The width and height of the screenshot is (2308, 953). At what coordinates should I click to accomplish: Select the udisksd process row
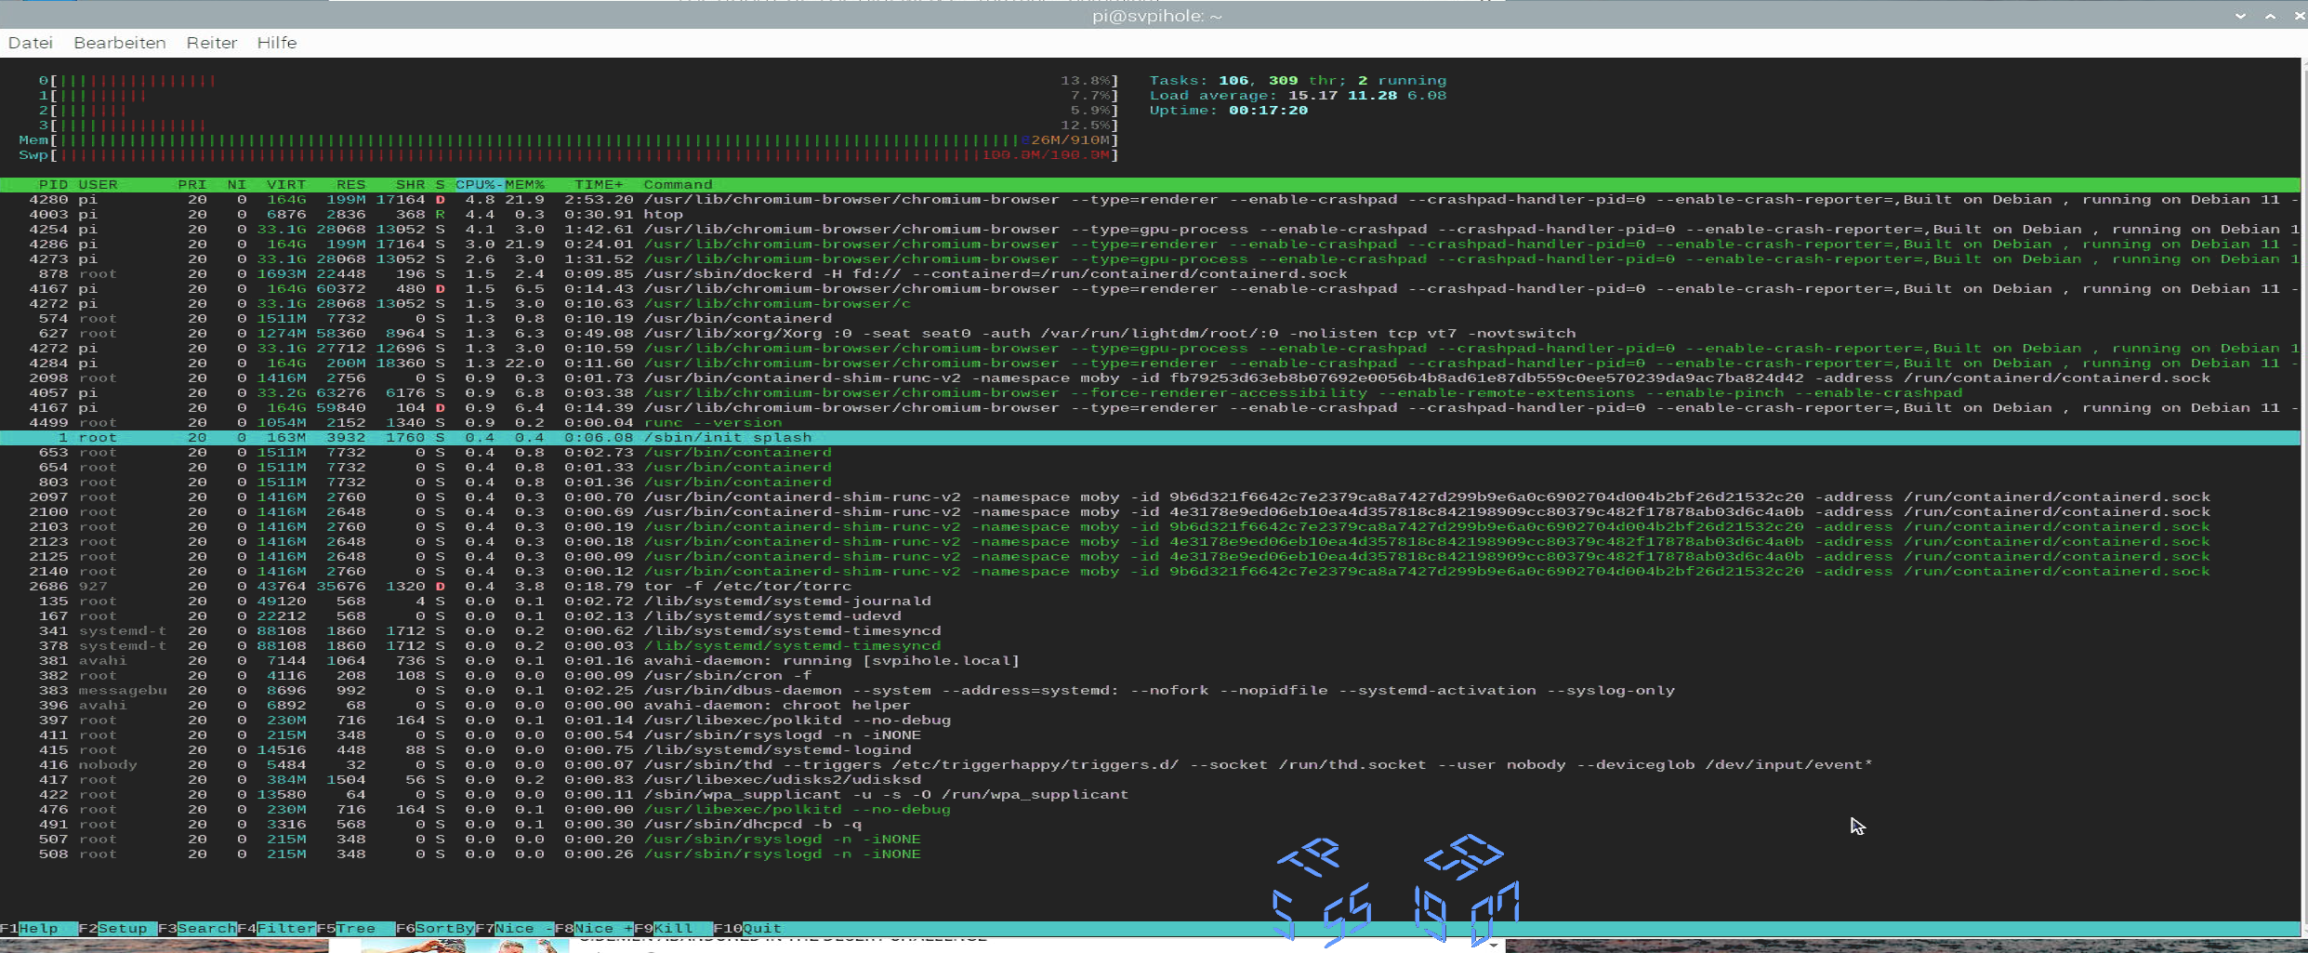(1150, 779)
